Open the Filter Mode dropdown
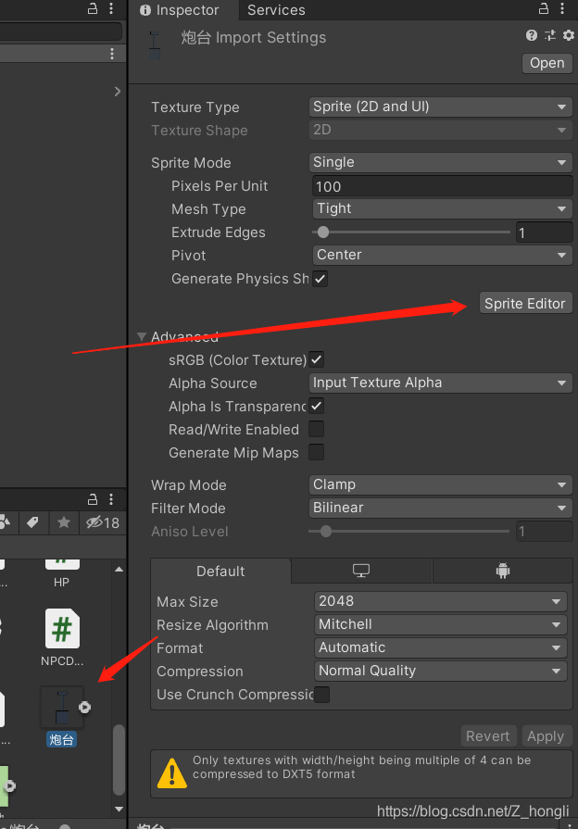The width and height of the screenshot is (578, 829). [x=440, y=509]
